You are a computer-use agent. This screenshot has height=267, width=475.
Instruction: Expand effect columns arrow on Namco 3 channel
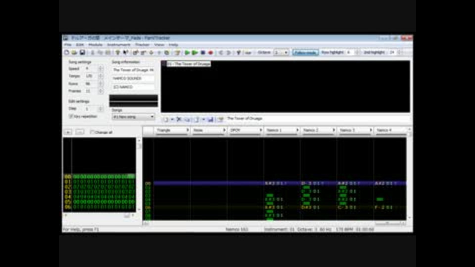[371, 130]
